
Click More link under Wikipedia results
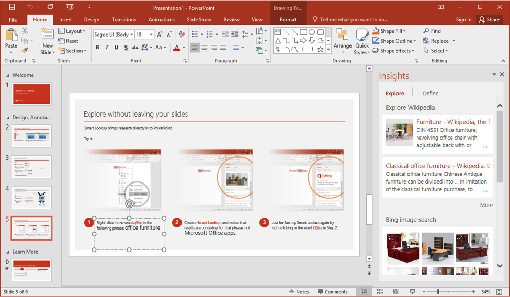tap(486, 205)
